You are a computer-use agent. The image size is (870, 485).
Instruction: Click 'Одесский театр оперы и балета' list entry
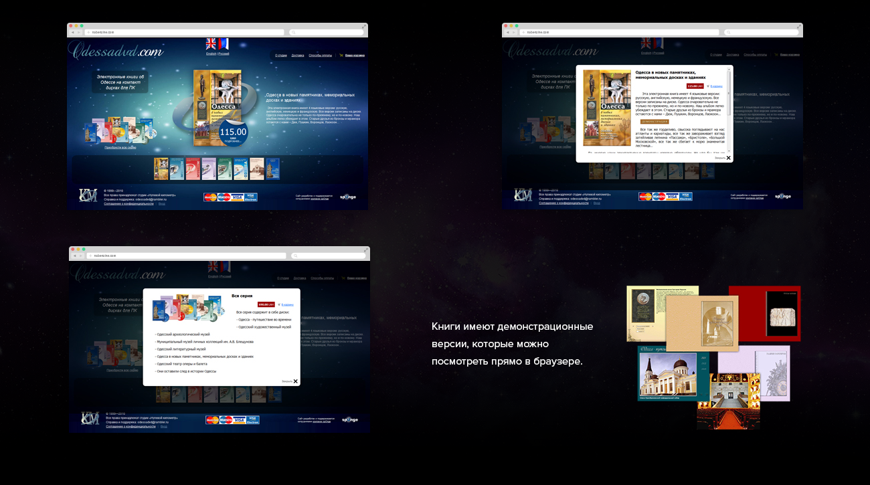click(x=181, y=364)
